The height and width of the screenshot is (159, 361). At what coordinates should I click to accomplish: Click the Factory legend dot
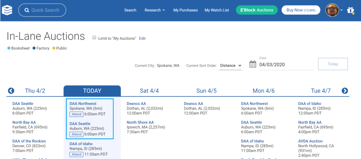coord(34,48)
